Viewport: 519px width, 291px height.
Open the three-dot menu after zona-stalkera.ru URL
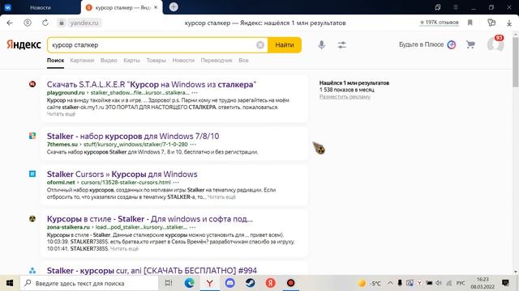tap(192, 227)
